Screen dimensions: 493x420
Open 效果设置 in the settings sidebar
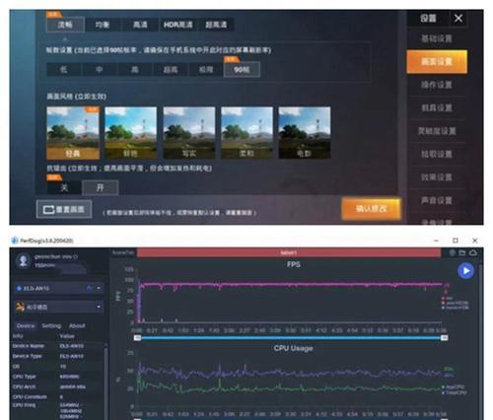coord(437,177)
